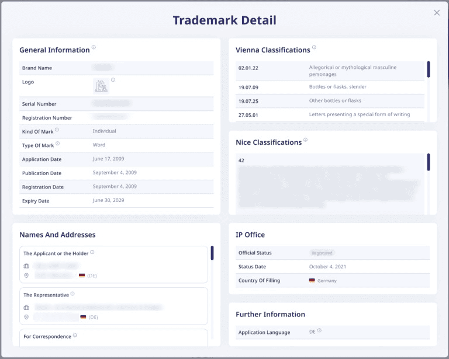Click the blurred Registration Number value
The width and height of the screenshot is (449, 359).
tap(110, 116)
